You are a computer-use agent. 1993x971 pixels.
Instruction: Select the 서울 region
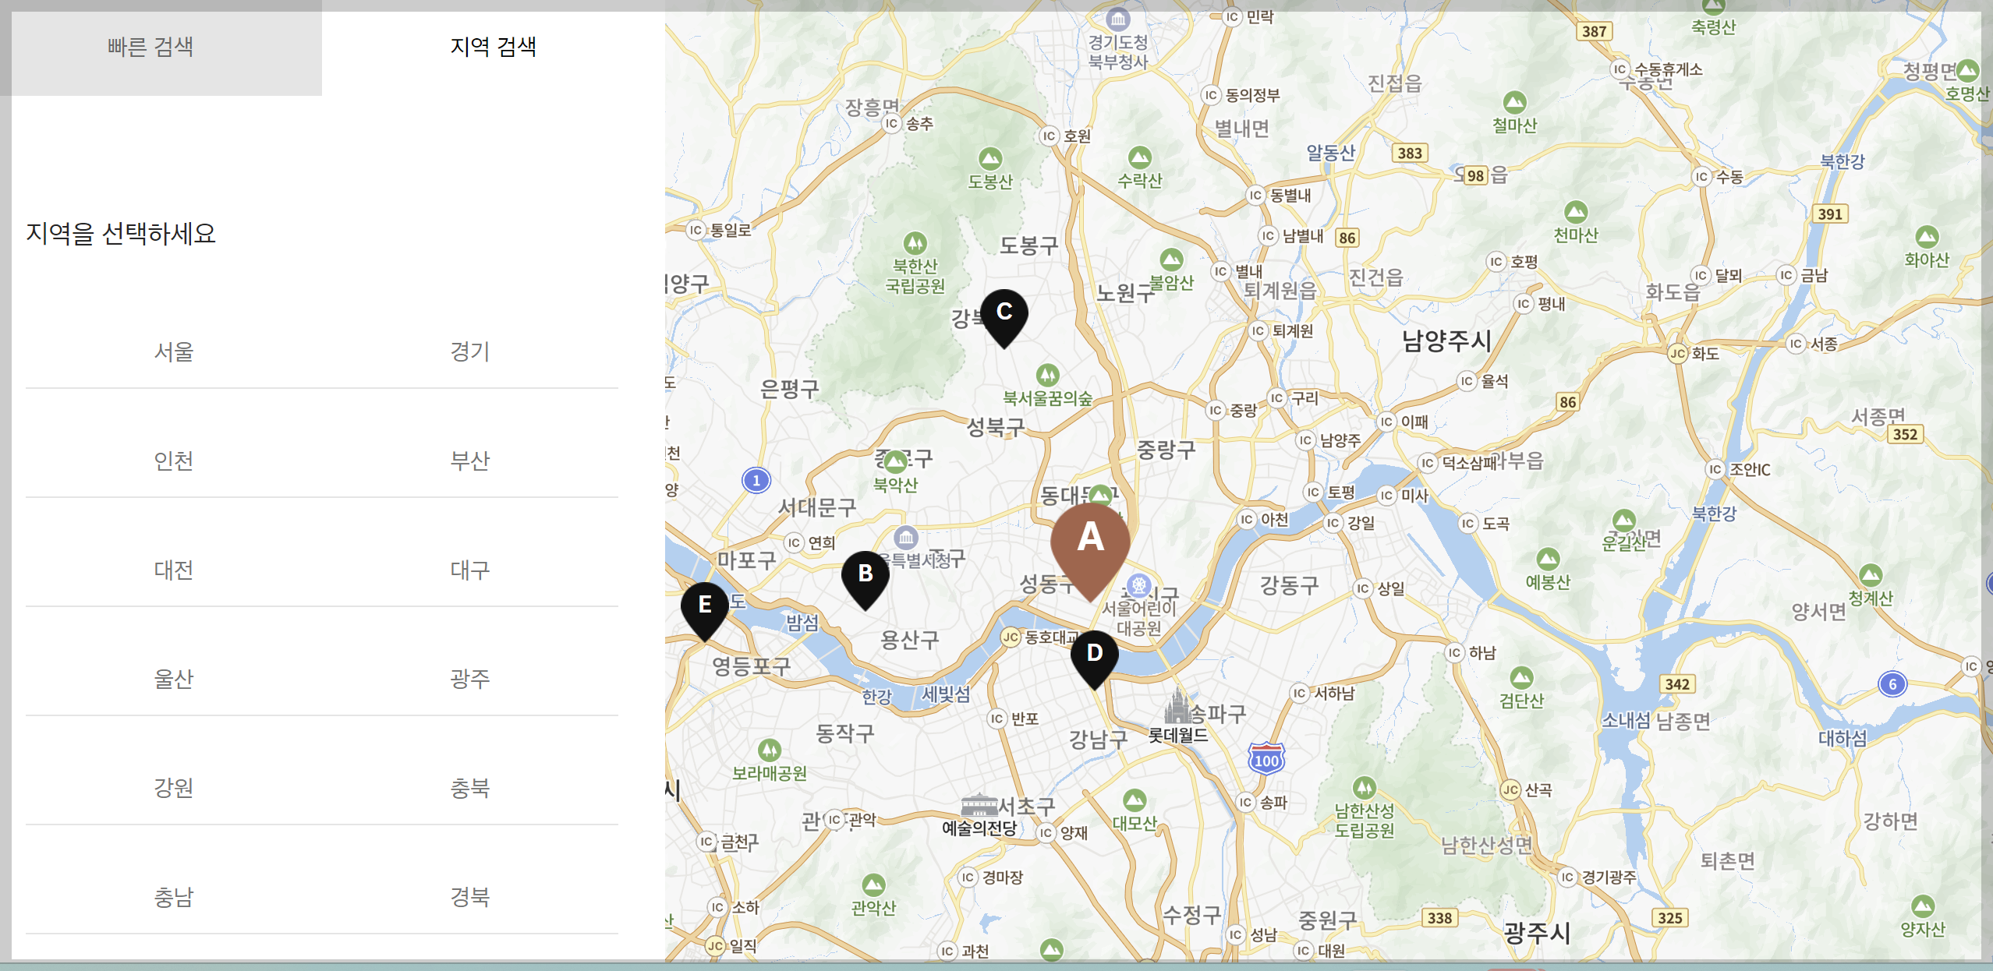[173, 351]
